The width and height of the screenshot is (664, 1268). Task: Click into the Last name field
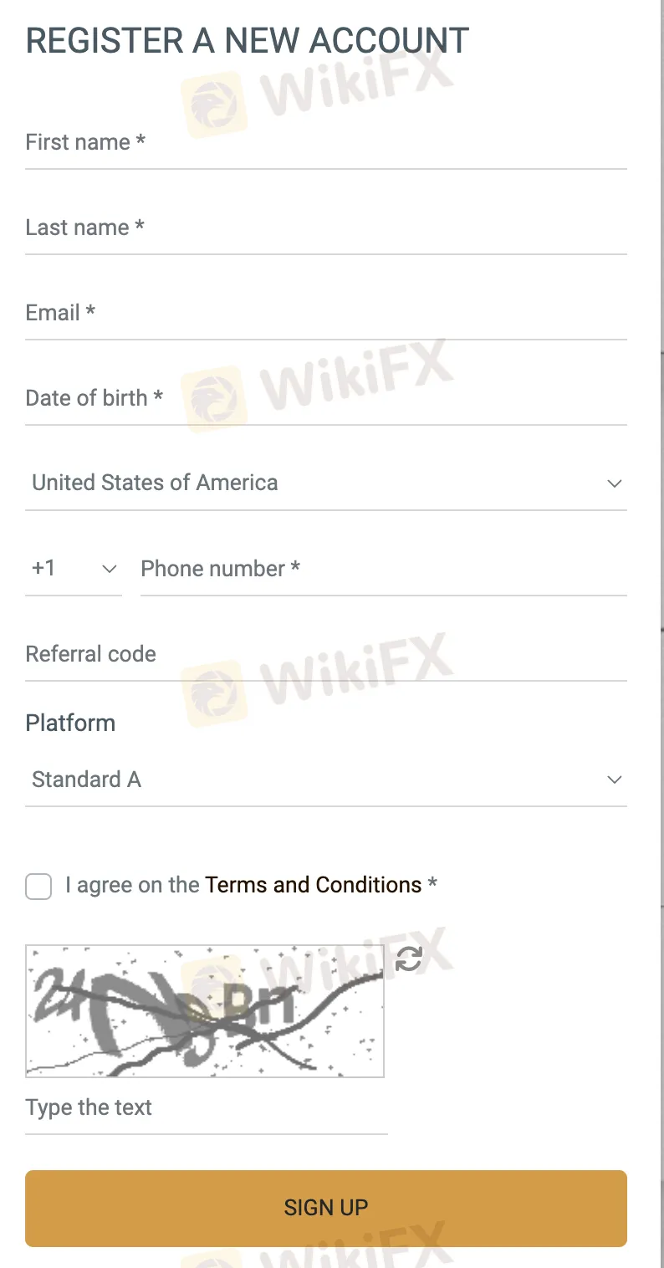pos(325,228)
